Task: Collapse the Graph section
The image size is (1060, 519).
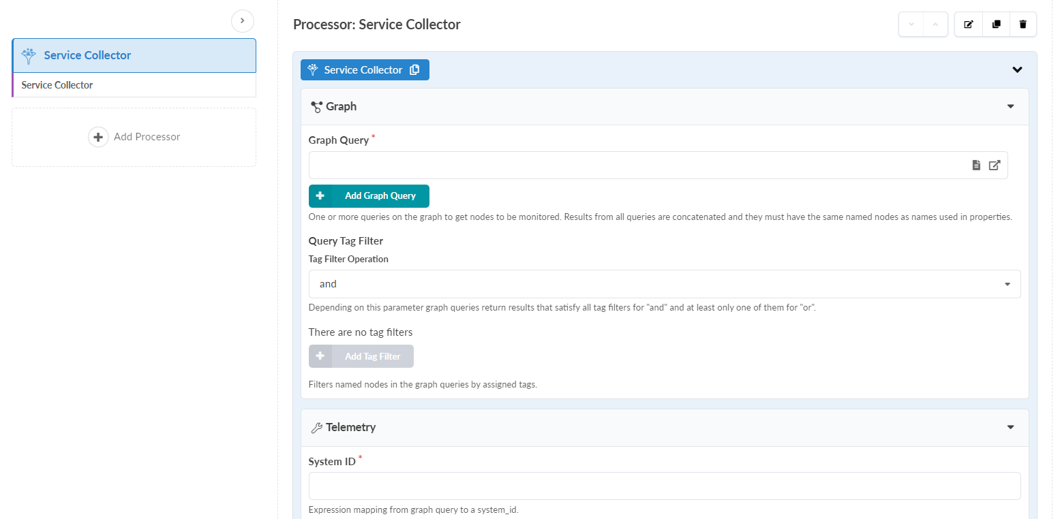Action: pos(1010,106)
